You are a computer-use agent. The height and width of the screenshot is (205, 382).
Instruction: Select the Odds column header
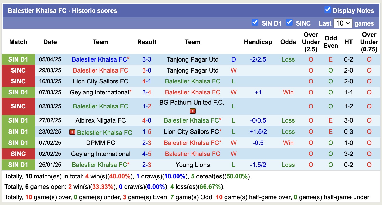pyautogui.click(x=288, y=42)
